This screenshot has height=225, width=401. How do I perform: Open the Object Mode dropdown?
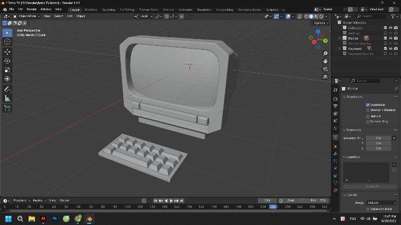(x=26, y=16)
